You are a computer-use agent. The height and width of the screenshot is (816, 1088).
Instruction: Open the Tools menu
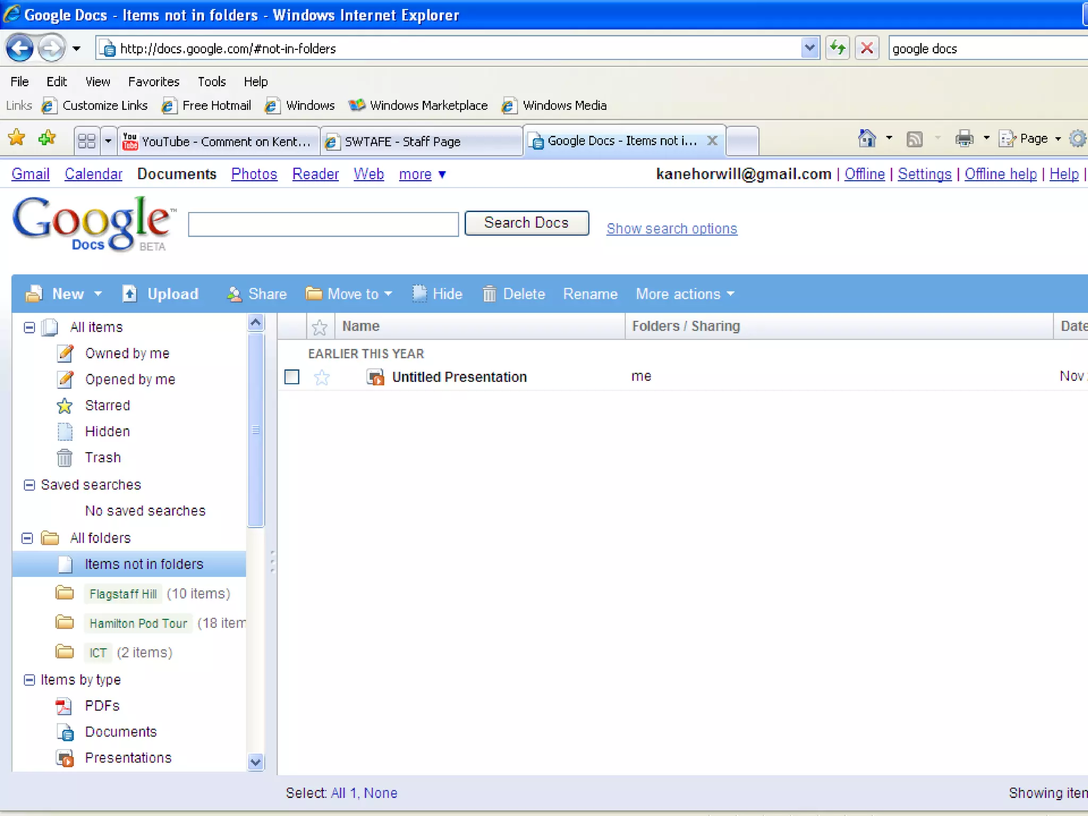click(211, 82)
